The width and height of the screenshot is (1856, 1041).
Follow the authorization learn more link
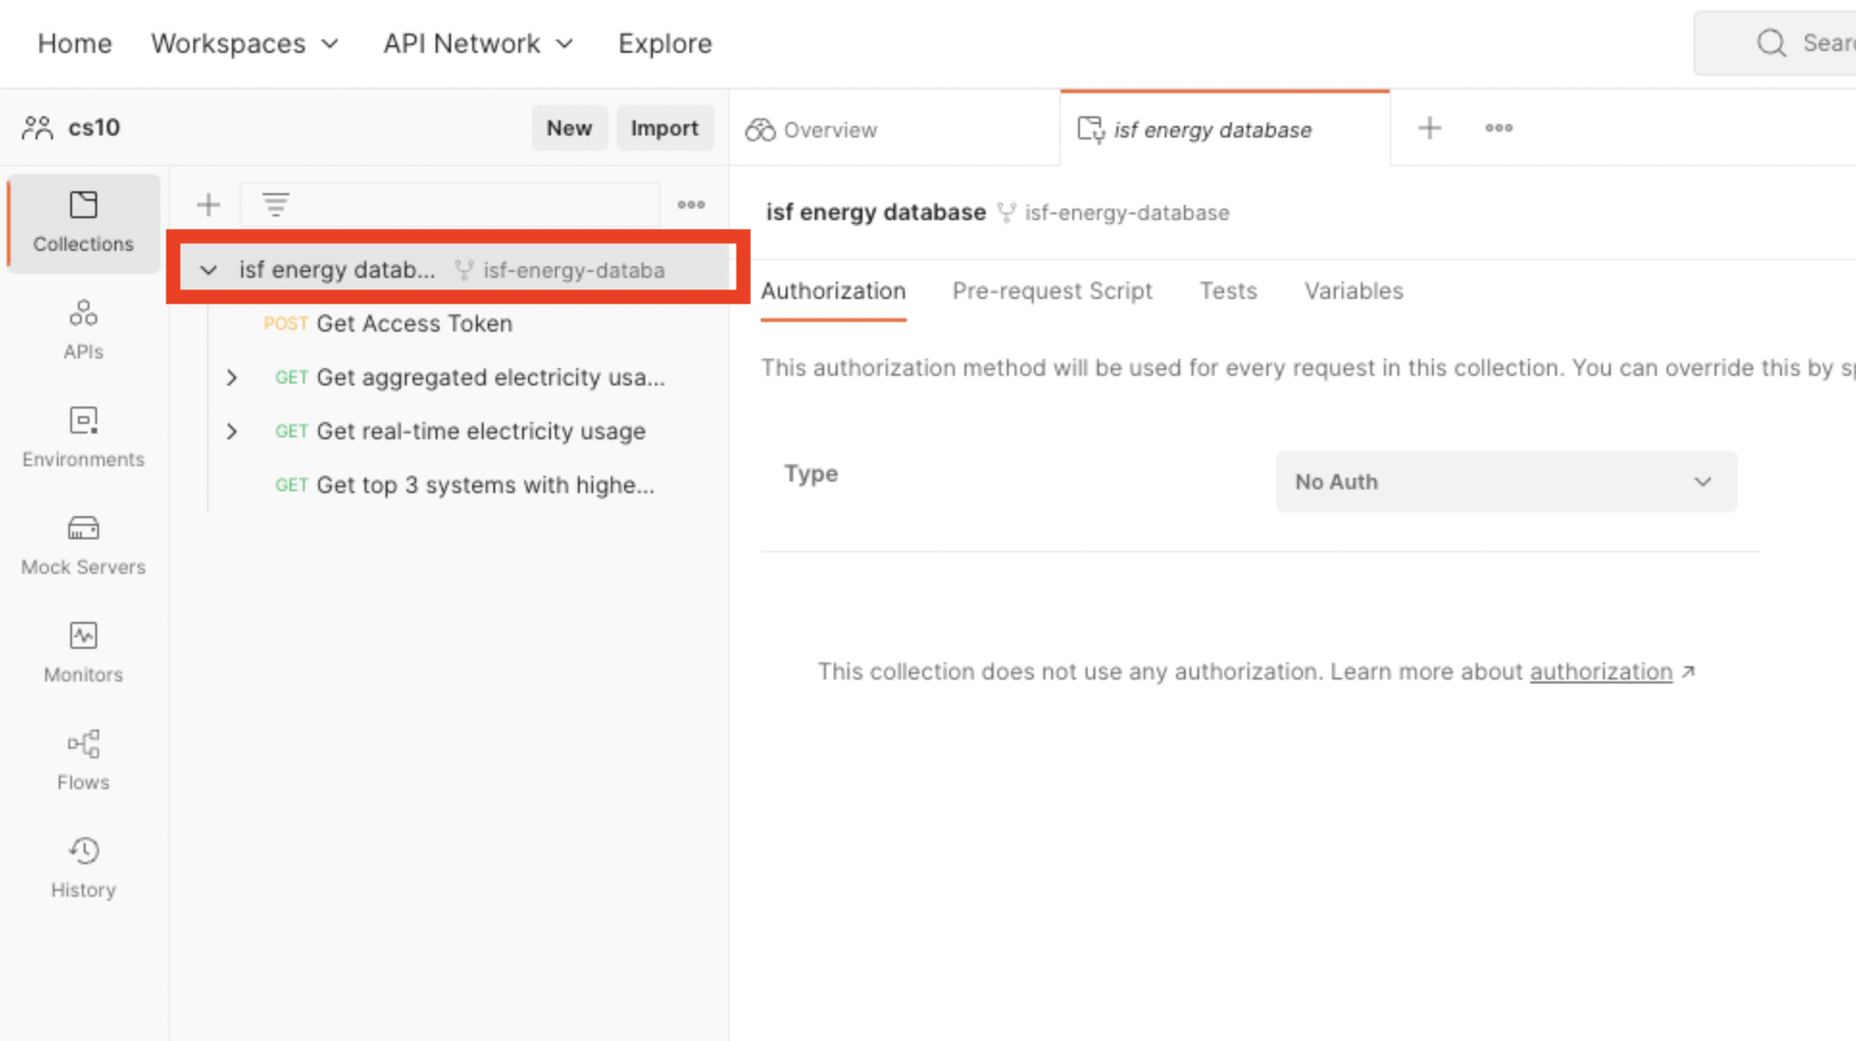(x=1601, y=672)
